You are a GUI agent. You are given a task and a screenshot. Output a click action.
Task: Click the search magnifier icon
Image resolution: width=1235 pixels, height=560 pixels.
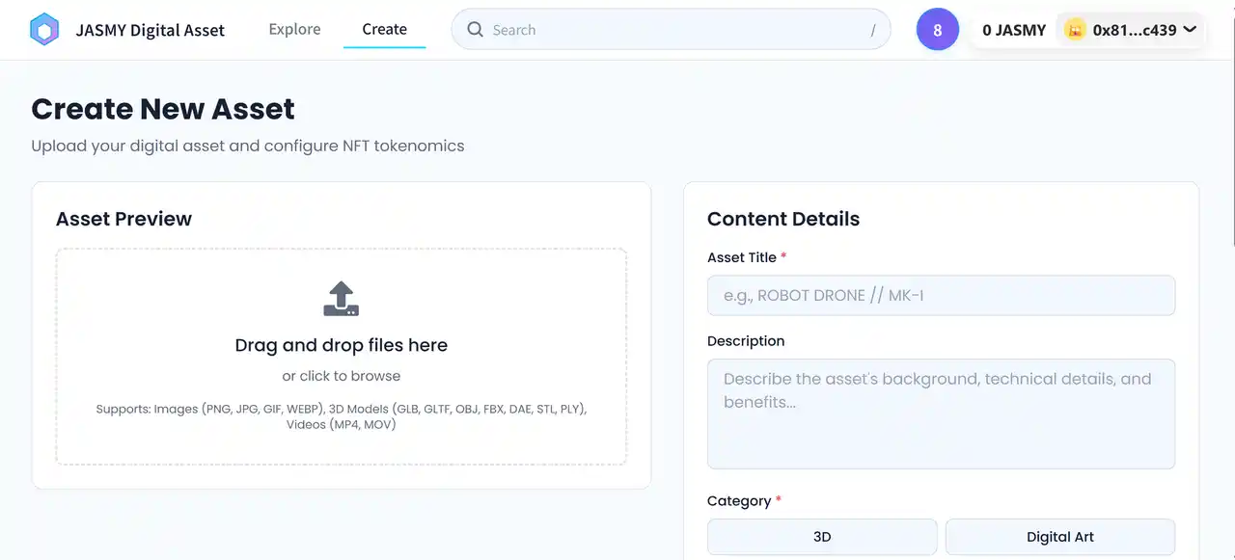tap(475, 30)
